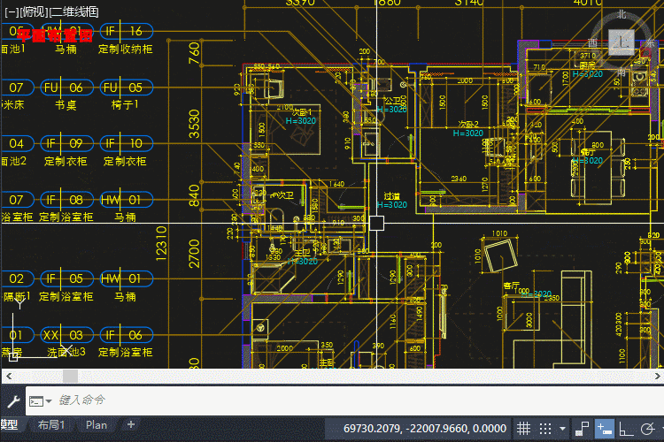This screenshot has height=442, width=664.
Task: Click the coordinates readout in status bar
Action: point(425,429)
